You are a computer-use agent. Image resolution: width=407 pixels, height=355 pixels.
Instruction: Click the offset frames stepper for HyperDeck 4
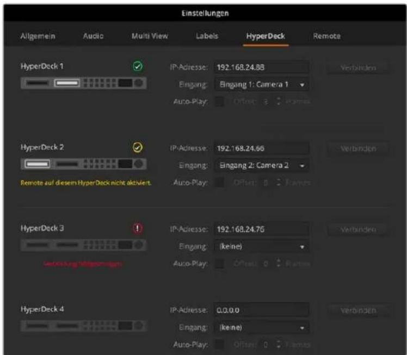[x=279, y=344]
